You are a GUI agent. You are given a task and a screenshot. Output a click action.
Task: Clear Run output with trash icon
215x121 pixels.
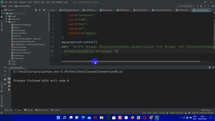(x=9, y=90)
